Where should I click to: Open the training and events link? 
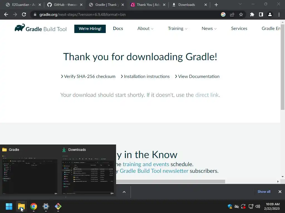pos(146,164)
